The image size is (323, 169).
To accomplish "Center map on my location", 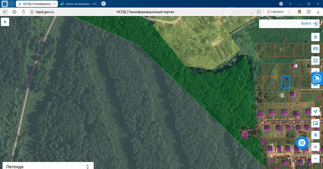I will click(315, 111).
